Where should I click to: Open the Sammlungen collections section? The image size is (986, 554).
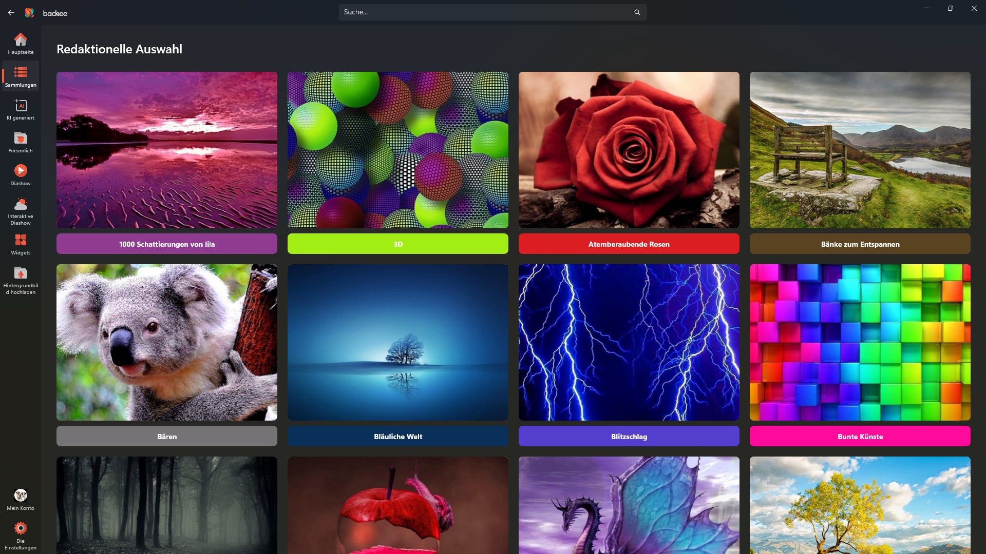[21, 76]
